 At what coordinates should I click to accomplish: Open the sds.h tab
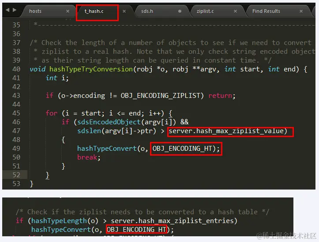click(x=147, y=11)
